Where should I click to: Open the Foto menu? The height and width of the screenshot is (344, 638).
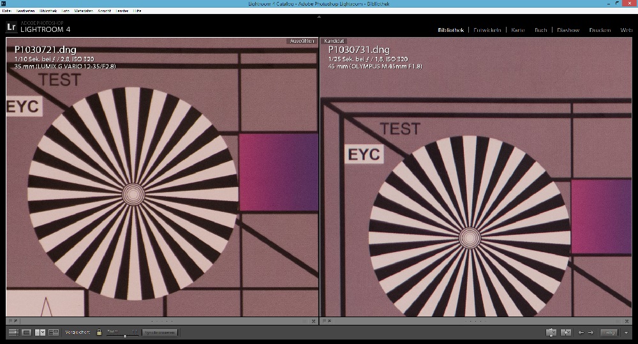[x=66, y=11]
